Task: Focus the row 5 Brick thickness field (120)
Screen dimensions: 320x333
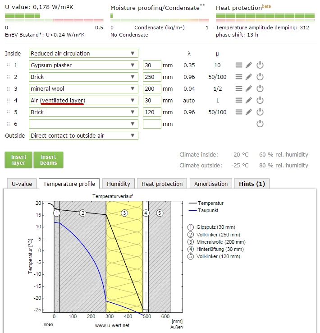Action: [x=152, y=112]
